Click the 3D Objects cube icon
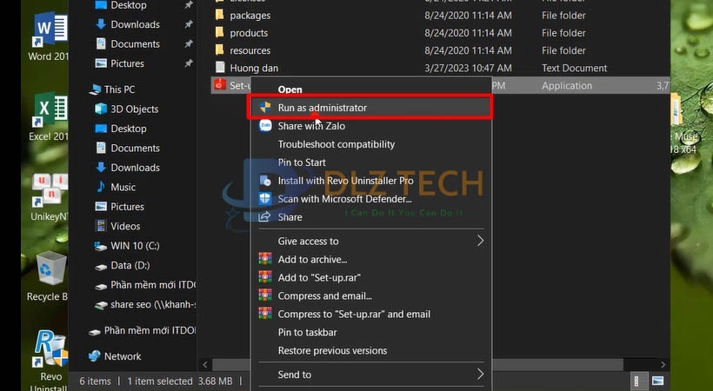 coord(101,109)
